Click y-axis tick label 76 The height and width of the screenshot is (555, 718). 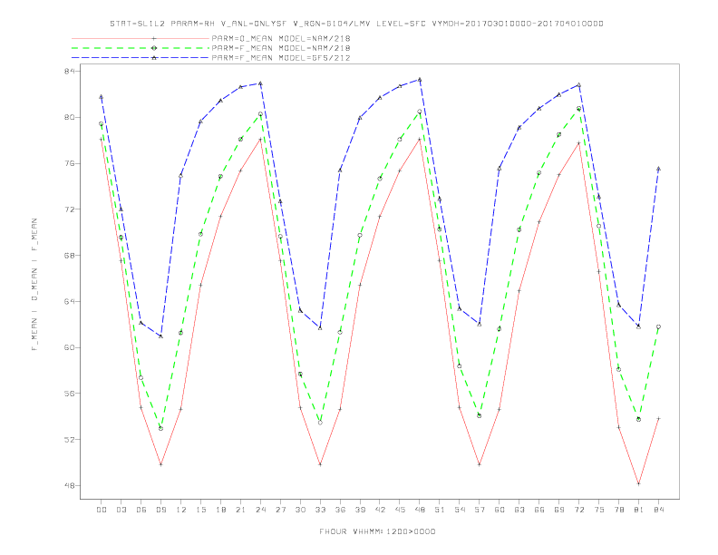click(x=70, y=163)
